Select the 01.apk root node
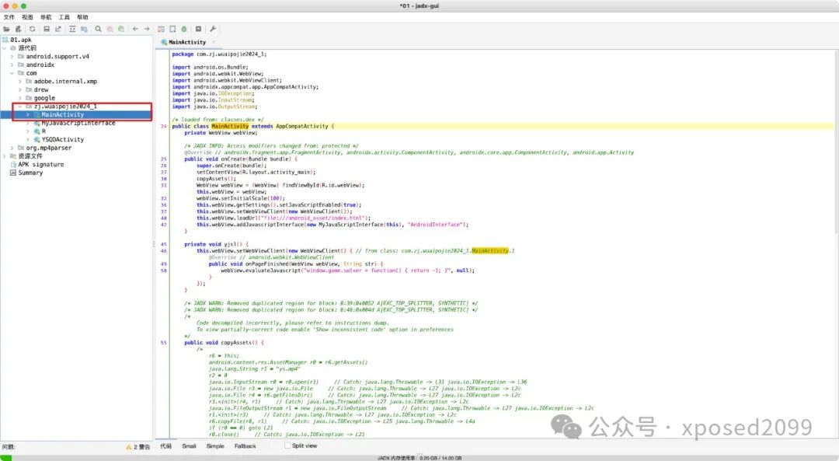 click(x=21, y=40)
